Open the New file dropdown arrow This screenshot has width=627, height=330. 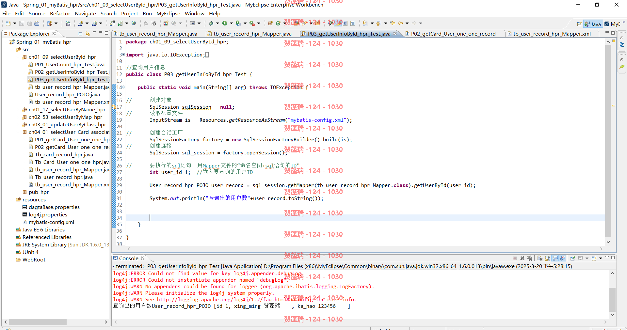15,23
